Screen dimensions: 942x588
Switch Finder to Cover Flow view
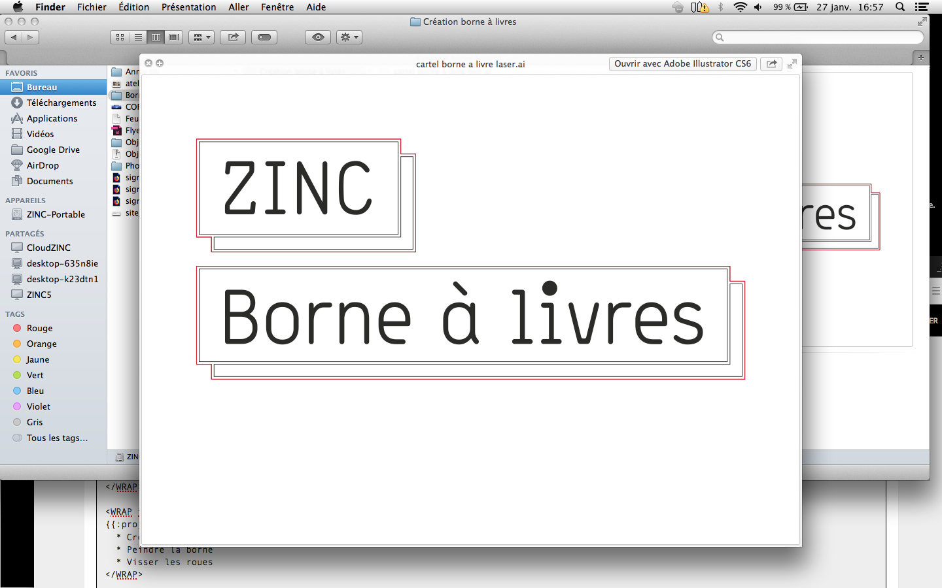coord(173,37)
